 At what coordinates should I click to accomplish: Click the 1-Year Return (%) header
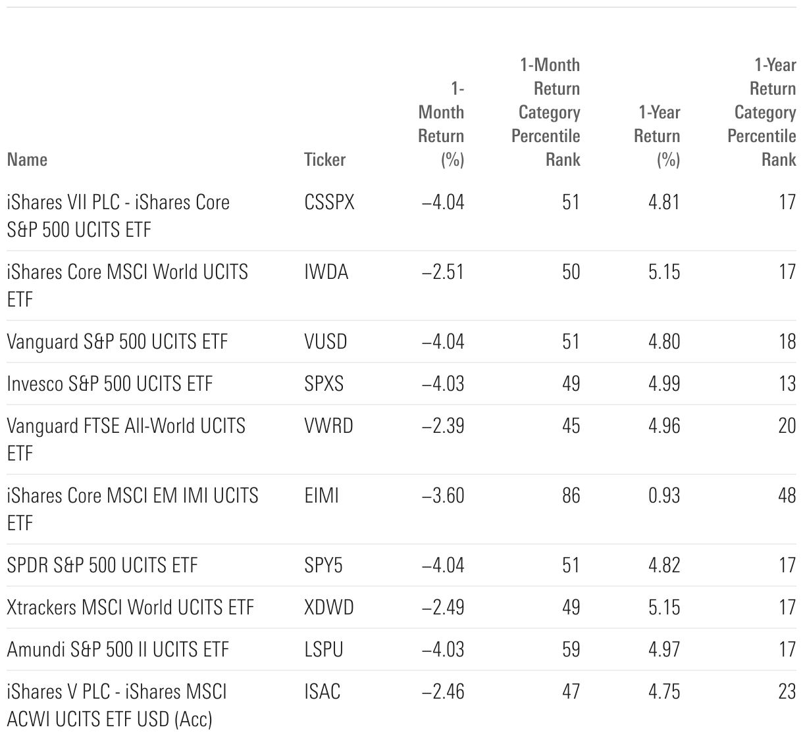657,136
